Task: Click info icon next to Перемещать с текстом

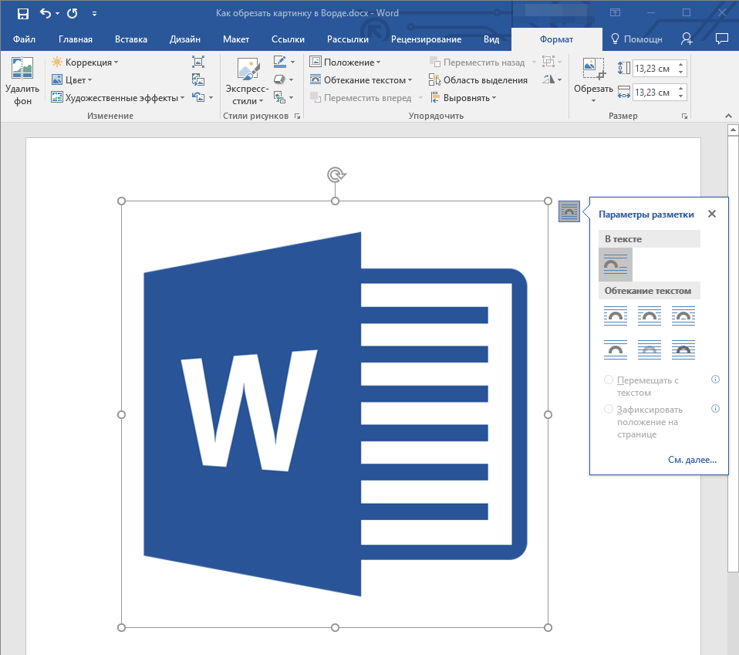Action: (715, 380)
